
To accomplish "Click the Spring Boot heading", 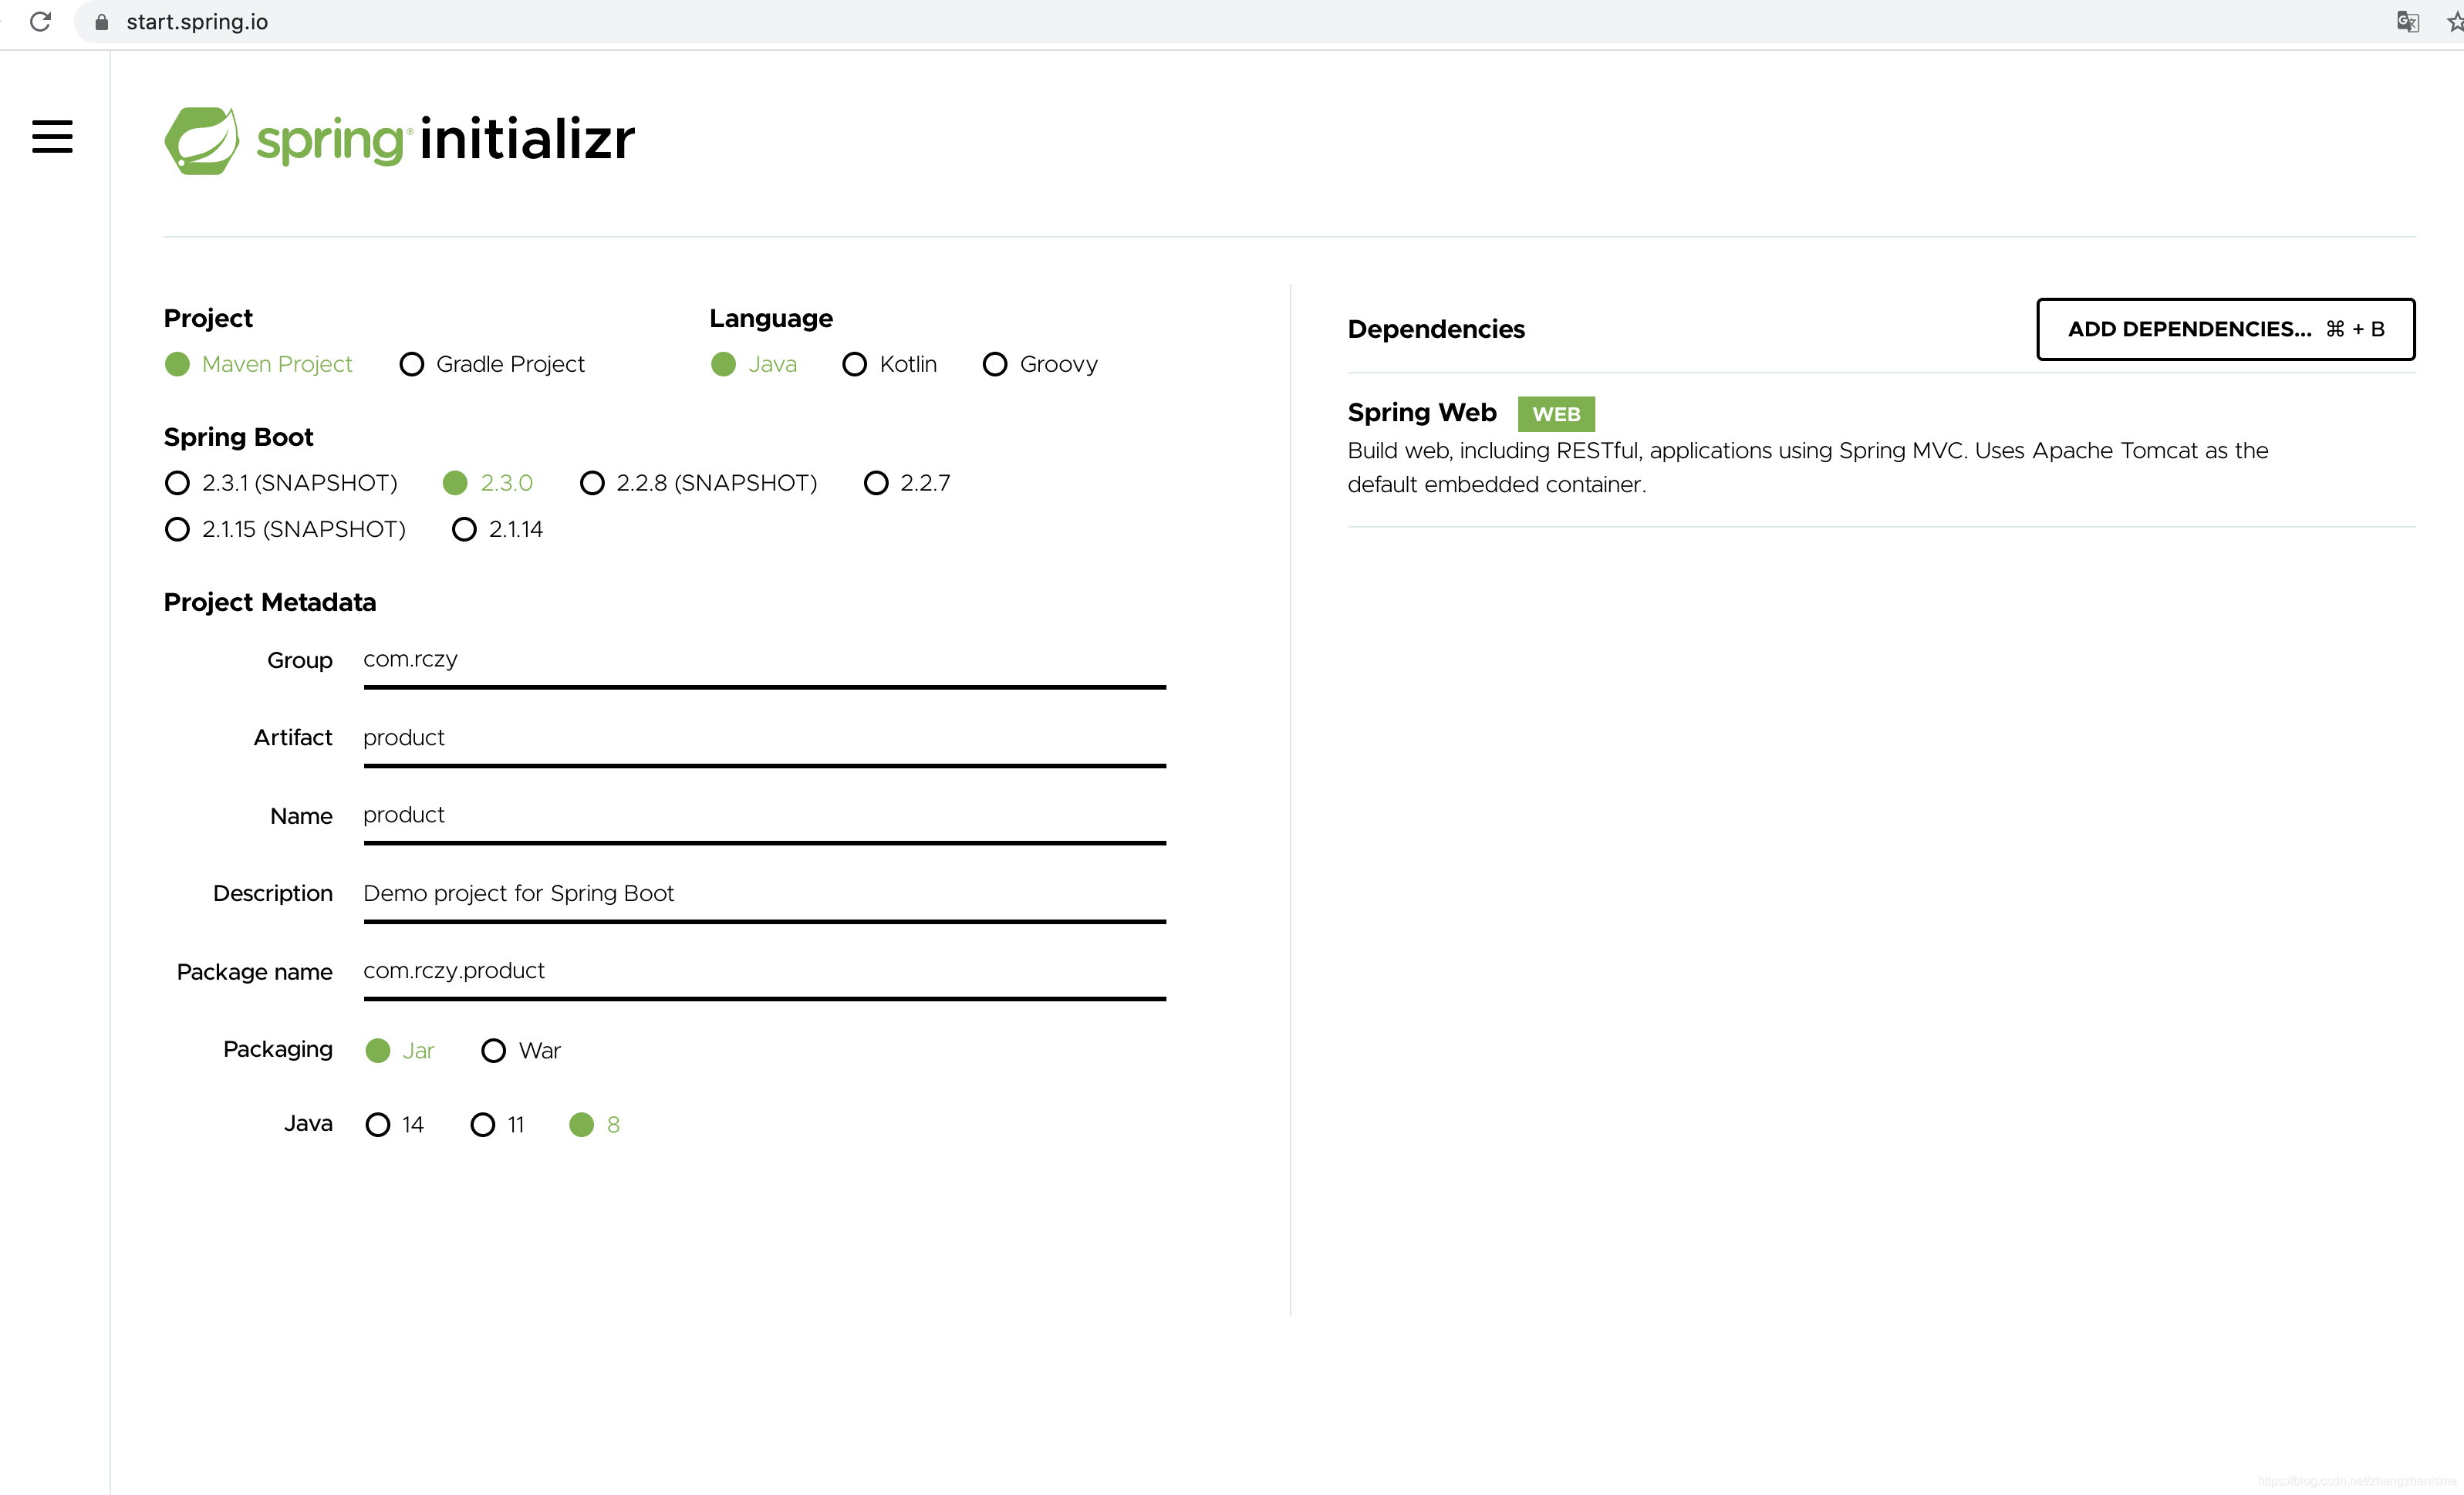I will pyautogui.click(x=238, y=437).
